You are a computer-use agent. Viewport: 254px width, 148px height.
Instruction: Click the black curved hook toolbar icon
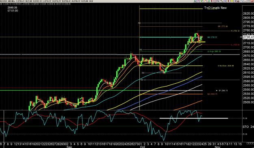tap(238, 1)
